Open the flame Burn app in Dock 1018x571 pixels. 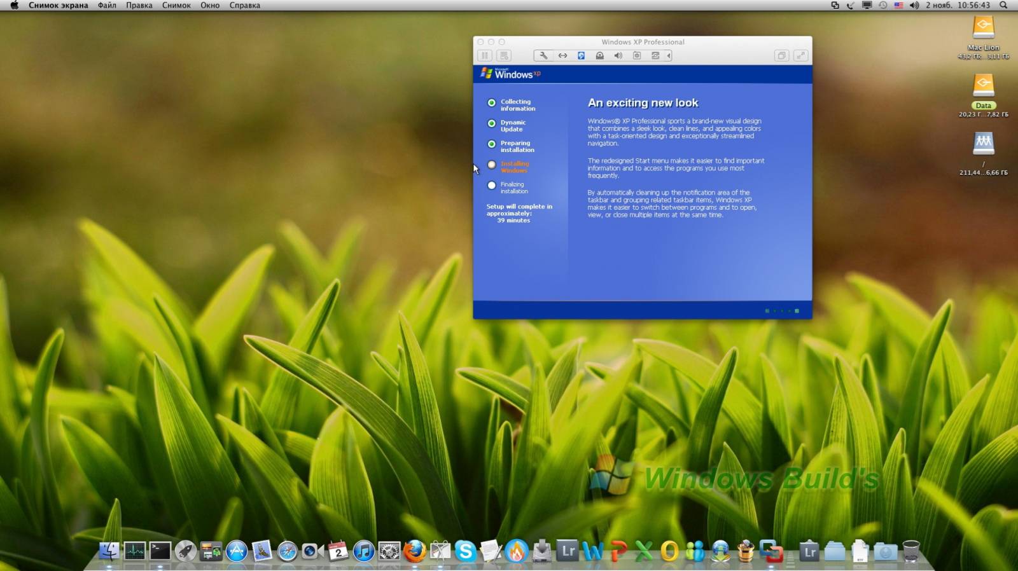516,551
